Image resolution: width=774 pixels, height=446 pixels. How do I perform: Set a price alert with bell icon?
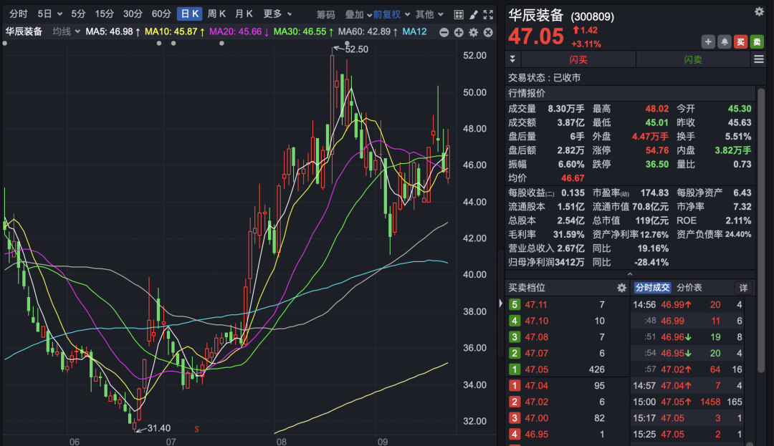point(725,42)
